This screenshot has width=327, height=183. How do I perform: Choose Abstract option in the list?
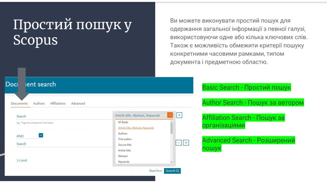[123, 156]
